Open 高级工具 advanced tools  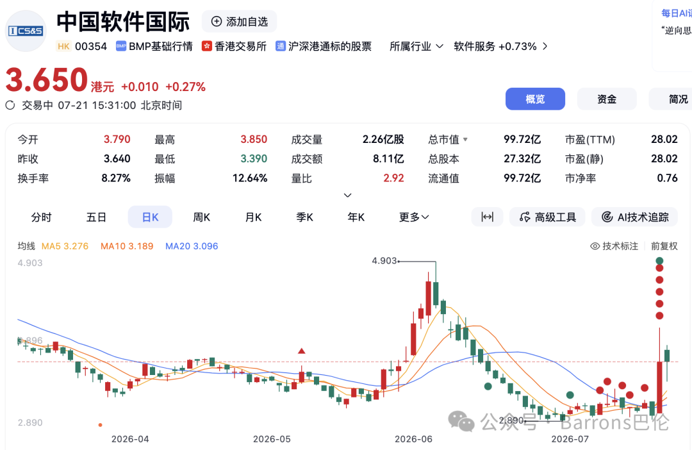547,217
